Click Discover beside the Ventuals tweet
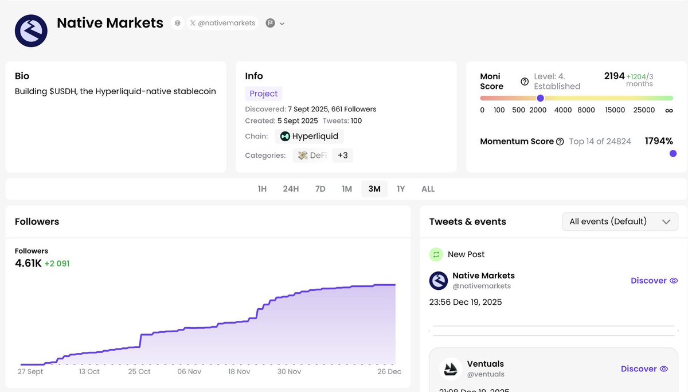Image resolution: width=688 pixels, height=392 pixels. coord(644,368)
